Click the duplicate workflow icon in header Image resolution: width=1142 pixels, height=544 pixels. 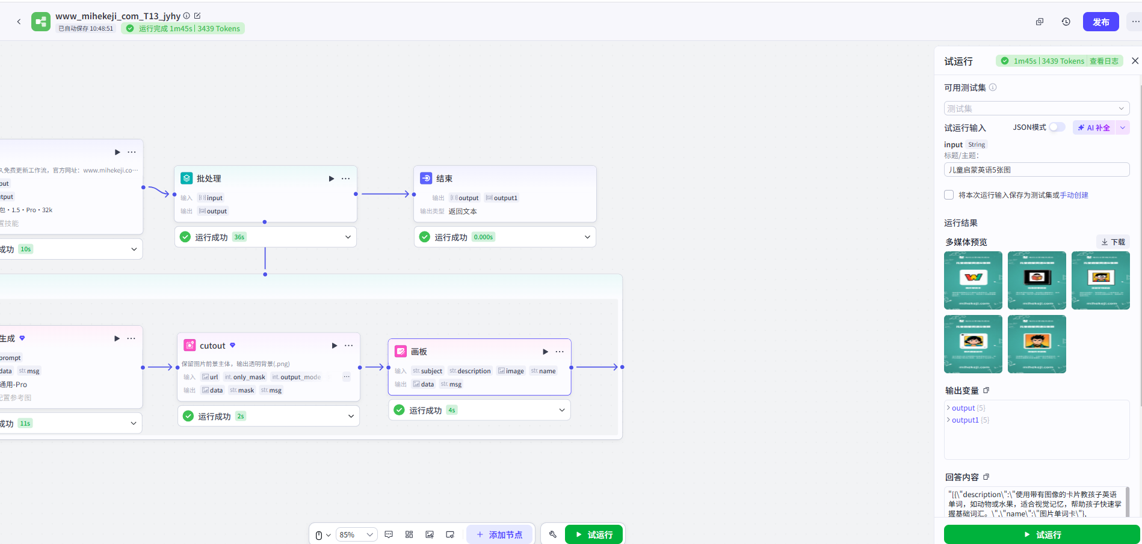pyautogui.click(x=1039, y=22)
